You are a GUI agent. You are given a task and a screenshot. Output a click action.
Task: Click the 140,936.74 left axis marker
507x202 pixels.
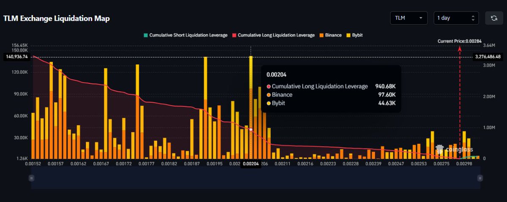(x=17, y=56)
